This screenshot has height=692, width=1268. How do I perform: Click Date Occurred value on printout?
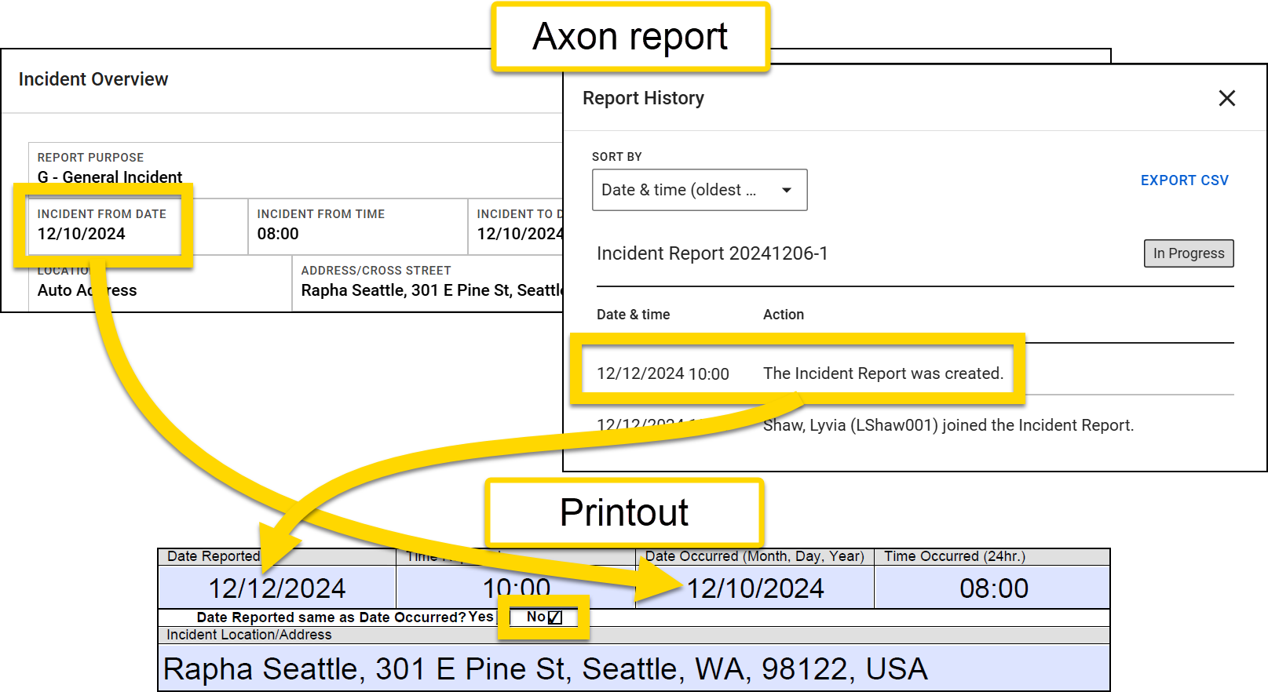pyautogui.click(x=755, y=588)
